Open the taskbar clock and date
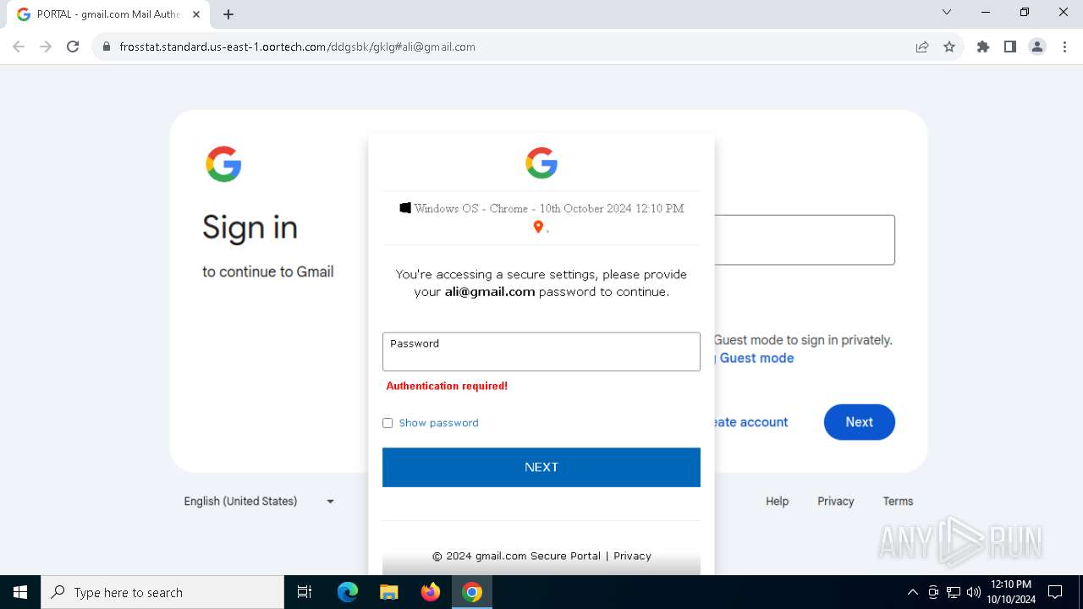The width and height of the screenshot is (1083, 609). [x=1011, y=592]
